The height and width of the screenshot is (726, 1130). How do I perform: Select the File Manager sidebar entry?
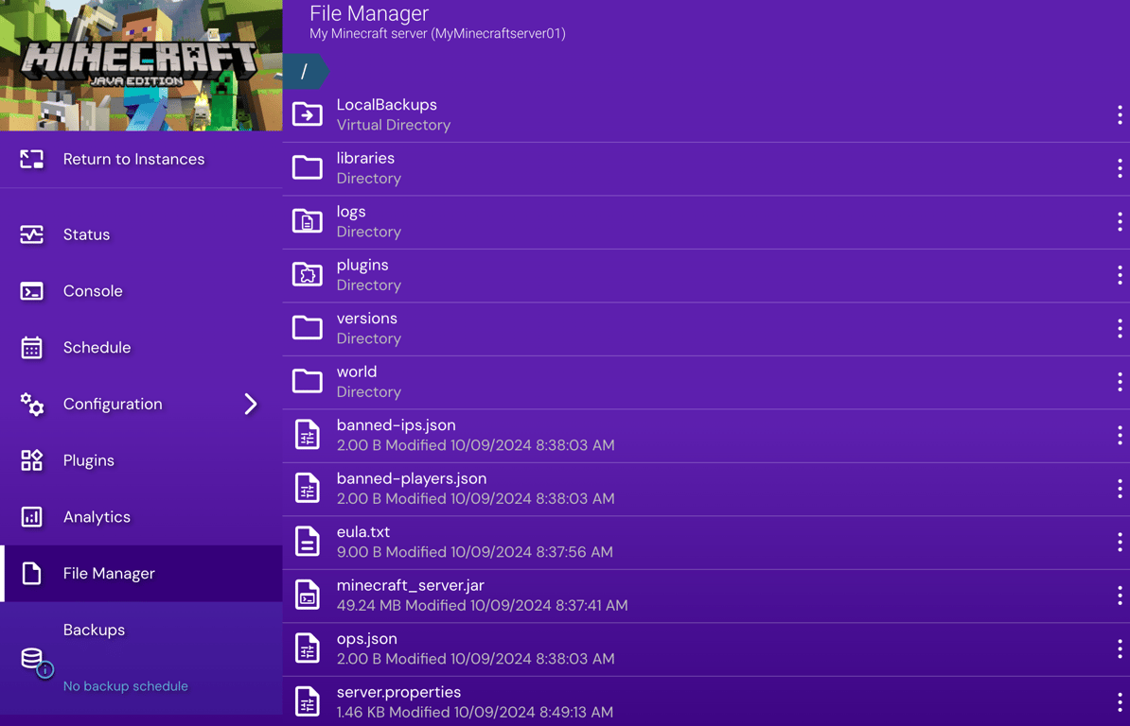[x=109, y=573]
